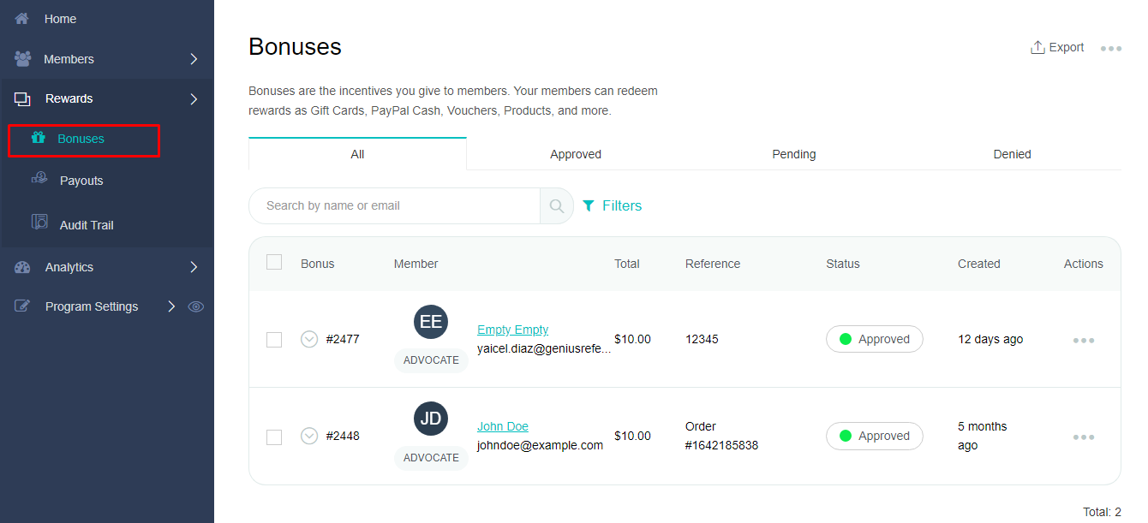
Task: Open Rewards via its sidebar icon
Action: (21, 98)
